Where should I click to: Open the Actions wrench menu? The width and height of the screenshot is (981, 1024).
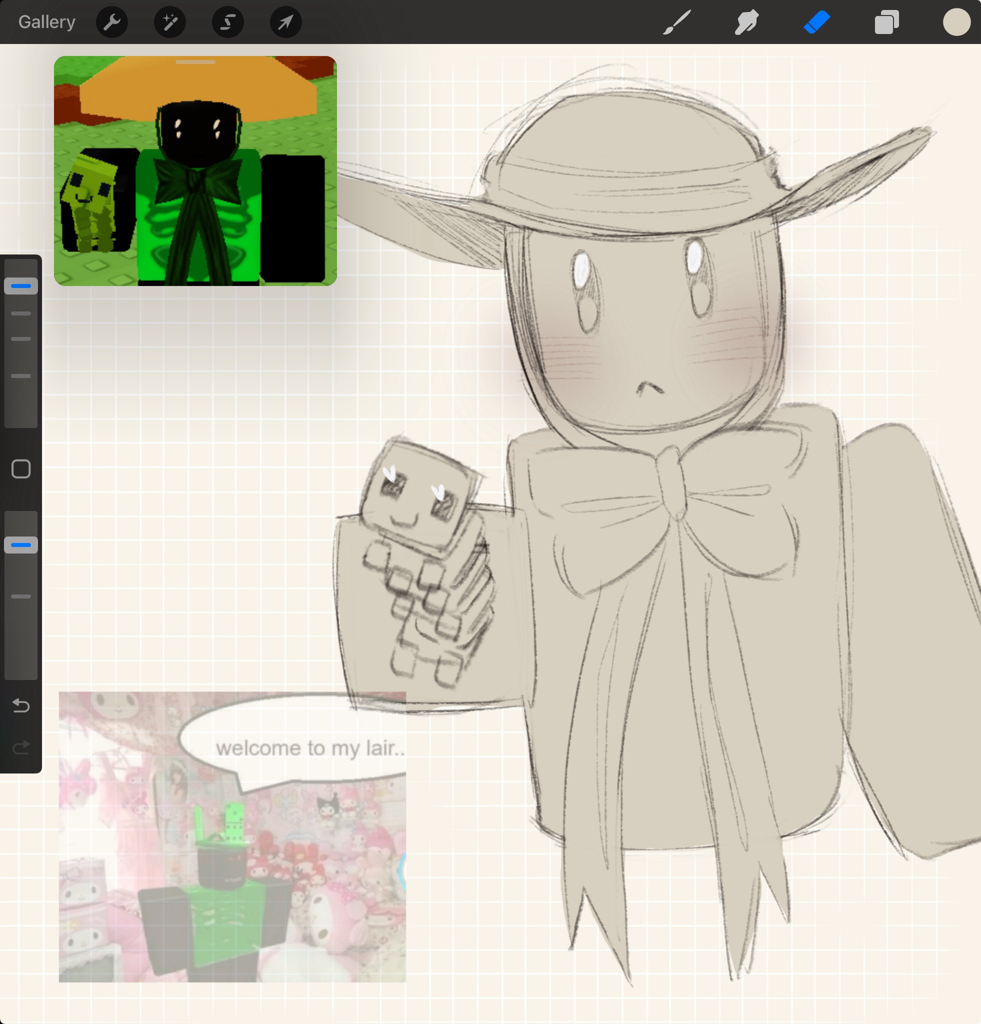112,22
